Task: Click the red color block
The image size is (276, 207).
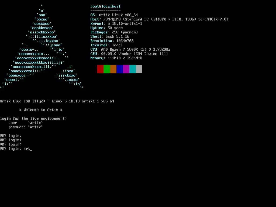Action: [100, 69]
